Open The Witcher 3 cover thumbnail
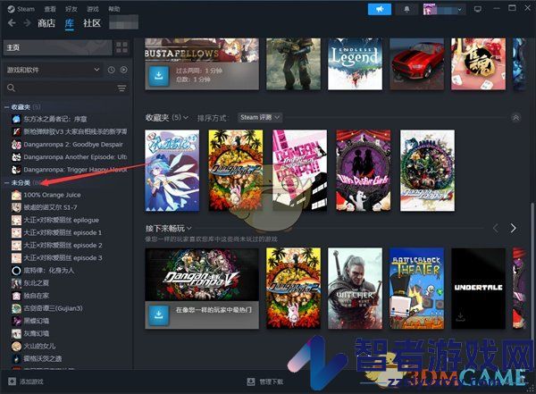This screenshot has height=394, width=536. (355, 289)
